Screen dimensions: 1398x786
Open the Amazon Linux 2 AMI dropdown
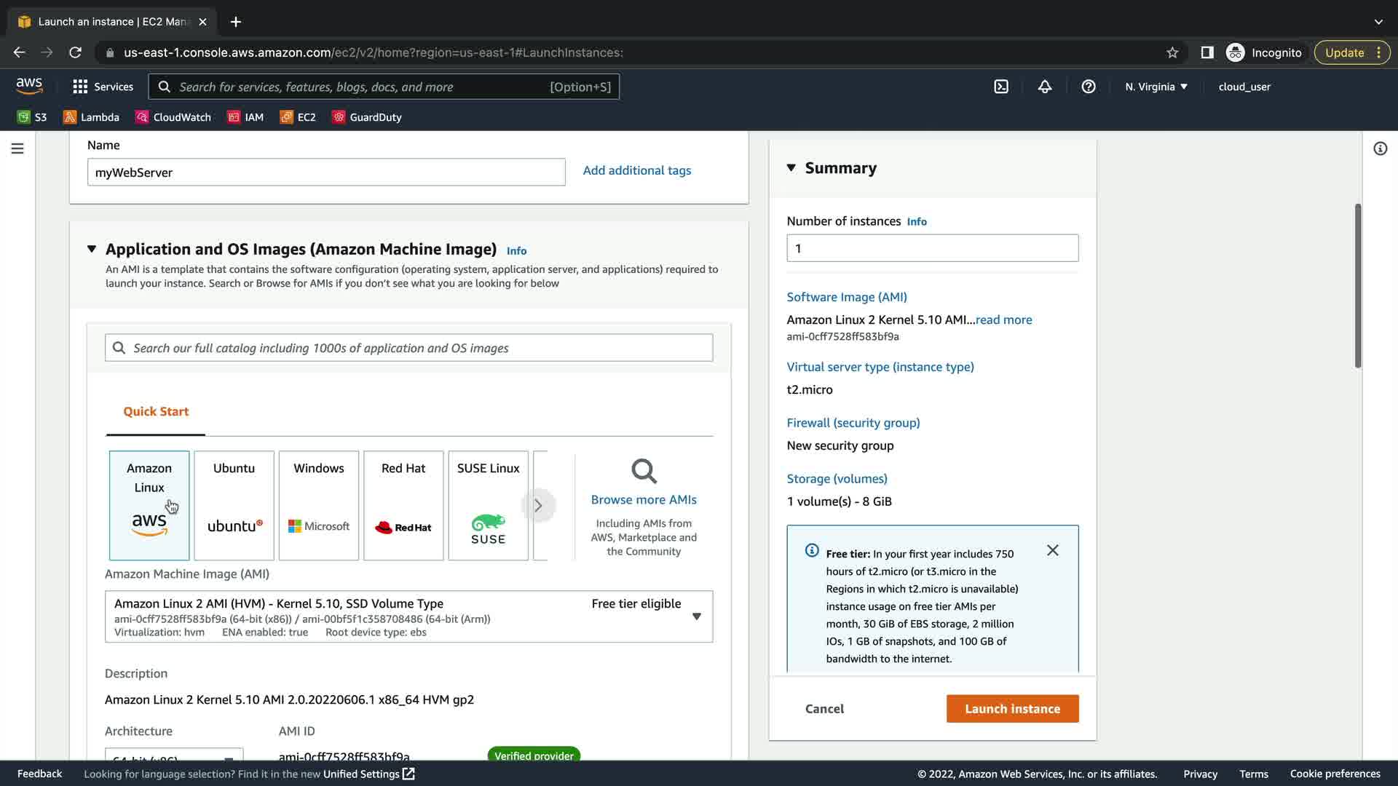(x=696, y=616)
